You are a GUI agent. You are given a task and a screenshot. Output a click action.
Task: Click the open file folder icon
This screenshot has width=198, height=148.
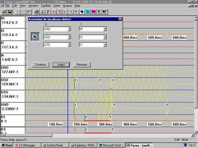[x=4, y=12]
